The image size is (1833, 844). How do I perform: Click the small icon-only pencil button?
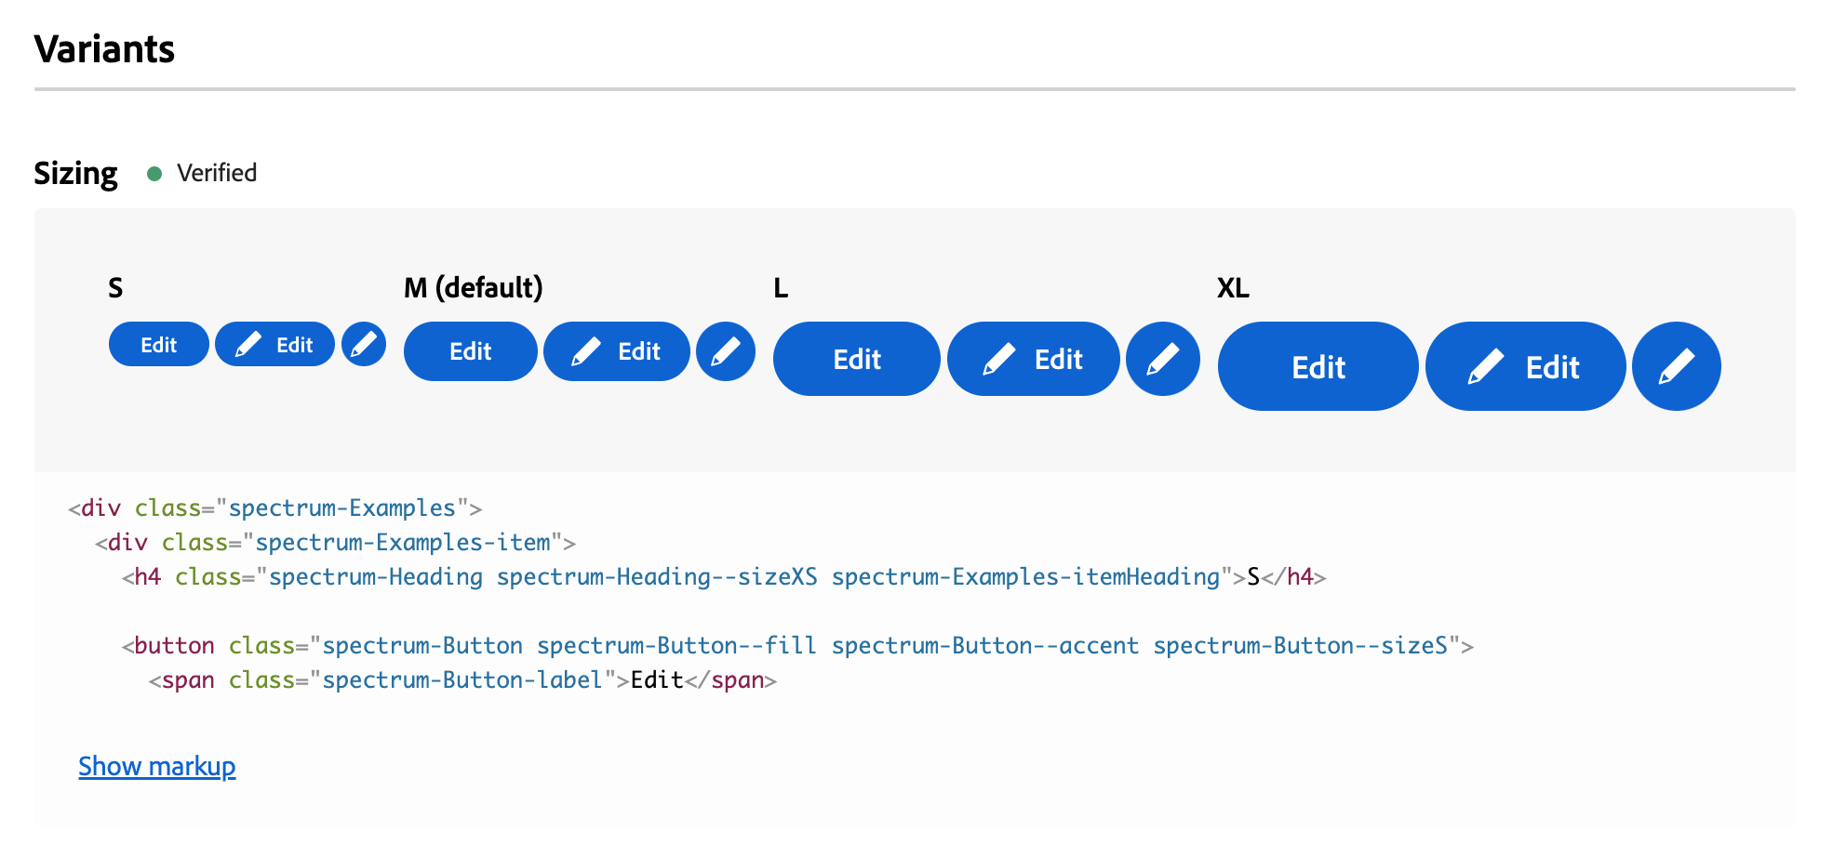[x=364, y=344]
